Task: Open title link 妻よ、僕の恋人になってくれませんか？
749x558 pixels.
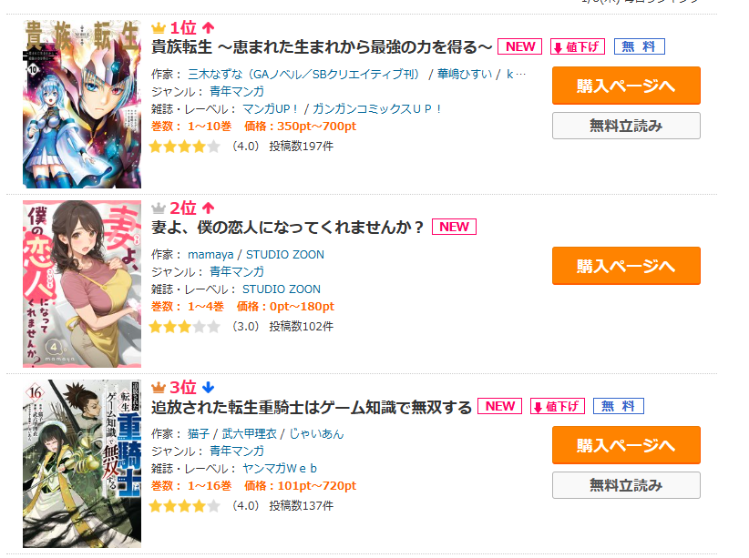Action: click(288, 228)
